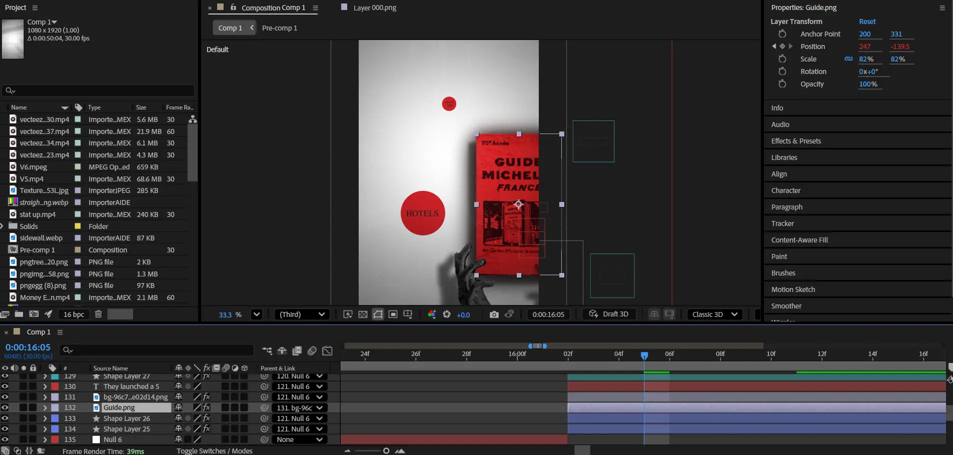
Task: Toggle the Scale constrain proportions link
Action: click(848, 59)
